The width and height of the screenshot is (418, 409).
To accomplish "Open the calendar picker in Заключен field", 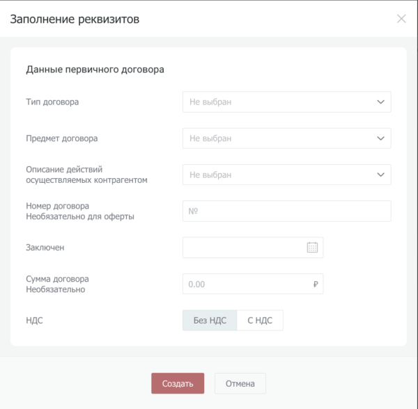I will (x=312, y=248).
